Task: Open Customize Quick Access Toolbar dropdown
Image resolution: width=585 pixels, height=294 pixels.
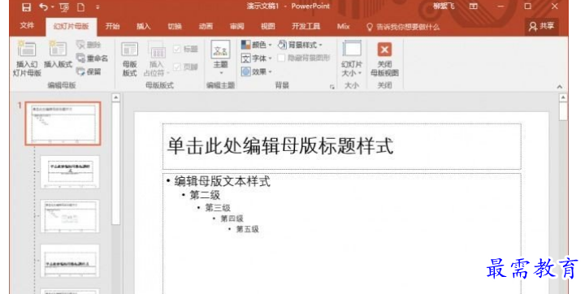Action: point(97,7)
